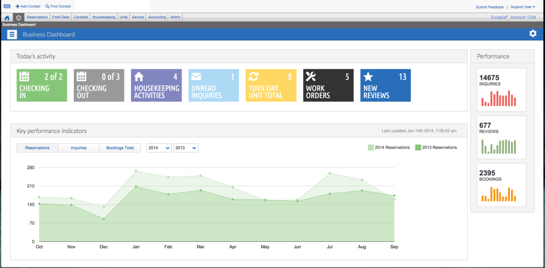Click the Business Dashboard breadcrumb

click(19, 24)
